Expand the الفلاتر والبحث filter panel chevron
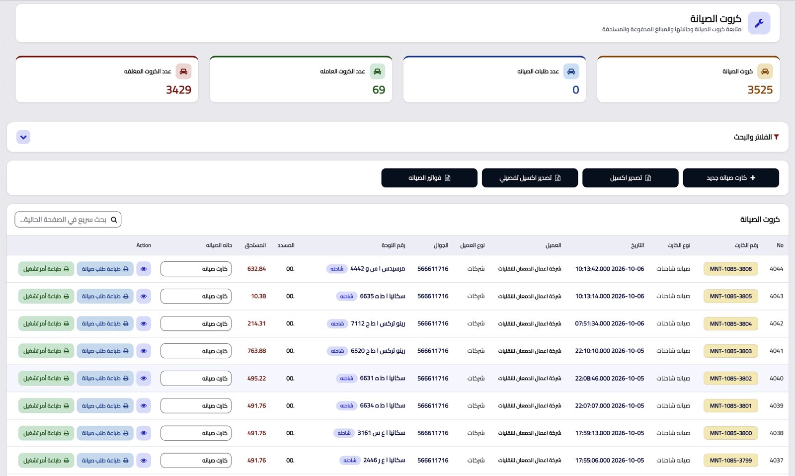 pos(23,137)
